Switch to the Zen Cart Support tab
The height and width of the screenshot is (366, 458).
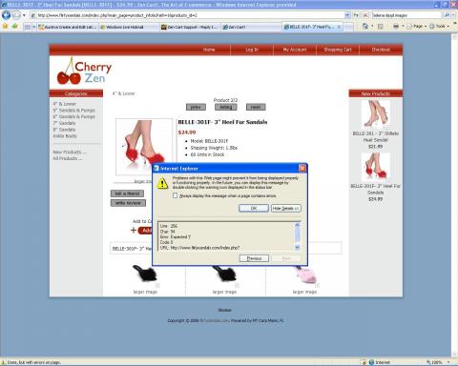click(189, 27)
